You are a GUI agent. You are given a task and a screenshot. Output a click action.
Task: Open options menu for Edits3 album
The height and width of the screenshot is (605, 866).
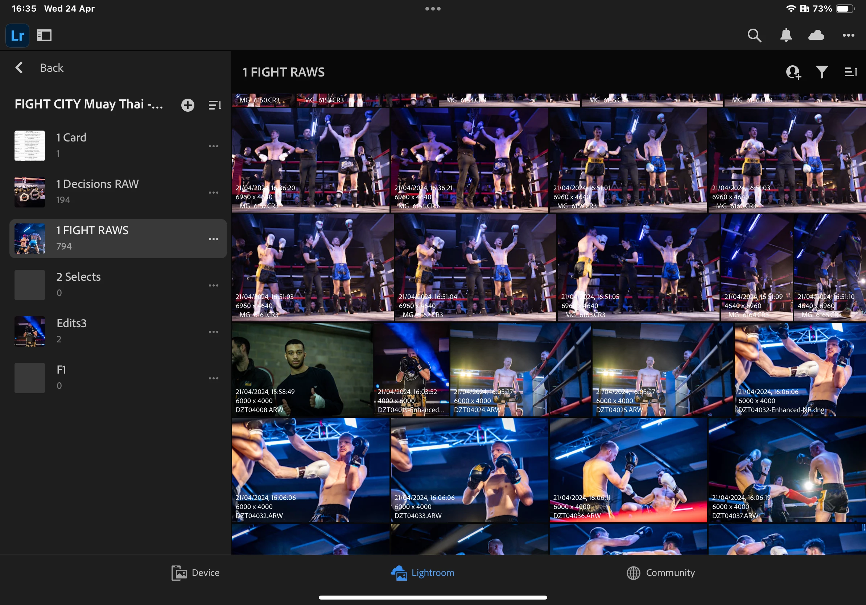(x=214, y=332)
